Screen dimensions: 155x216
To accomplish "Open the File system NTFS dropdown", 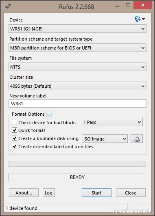I will coord(77,67).
